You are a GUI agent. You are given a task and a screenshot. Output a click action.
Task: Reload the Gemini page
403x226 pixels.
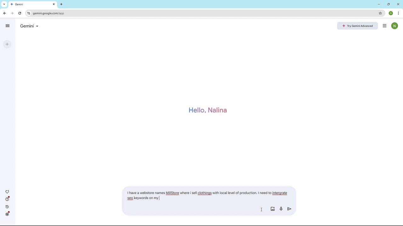click(x=20, y=13)
